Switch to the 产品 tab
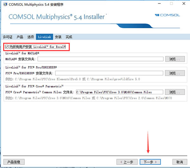 point(20,37)
